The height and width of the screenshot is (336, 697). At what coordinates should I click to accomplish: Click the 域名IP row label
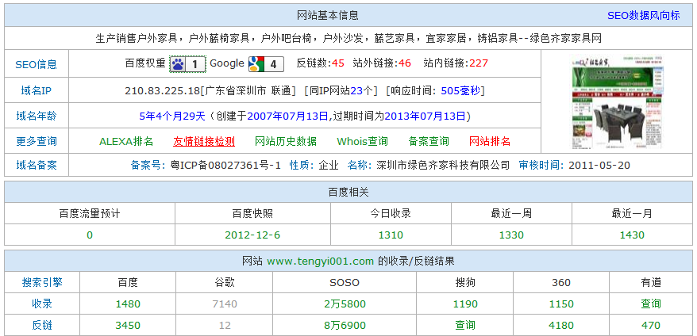[x=37, y=91]
